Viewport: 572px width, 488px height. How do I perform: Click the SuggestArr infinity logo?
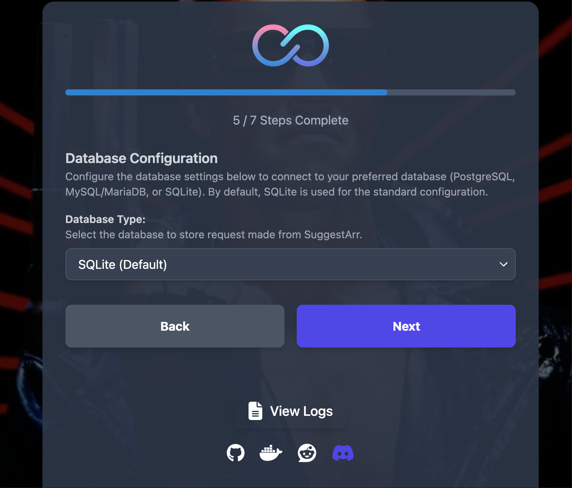coord(291,45)
